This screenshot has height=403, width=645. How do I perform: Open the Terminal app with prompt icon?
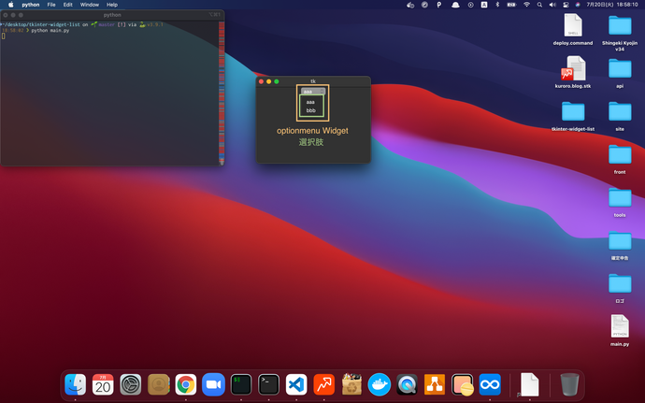tap(268, 384)
